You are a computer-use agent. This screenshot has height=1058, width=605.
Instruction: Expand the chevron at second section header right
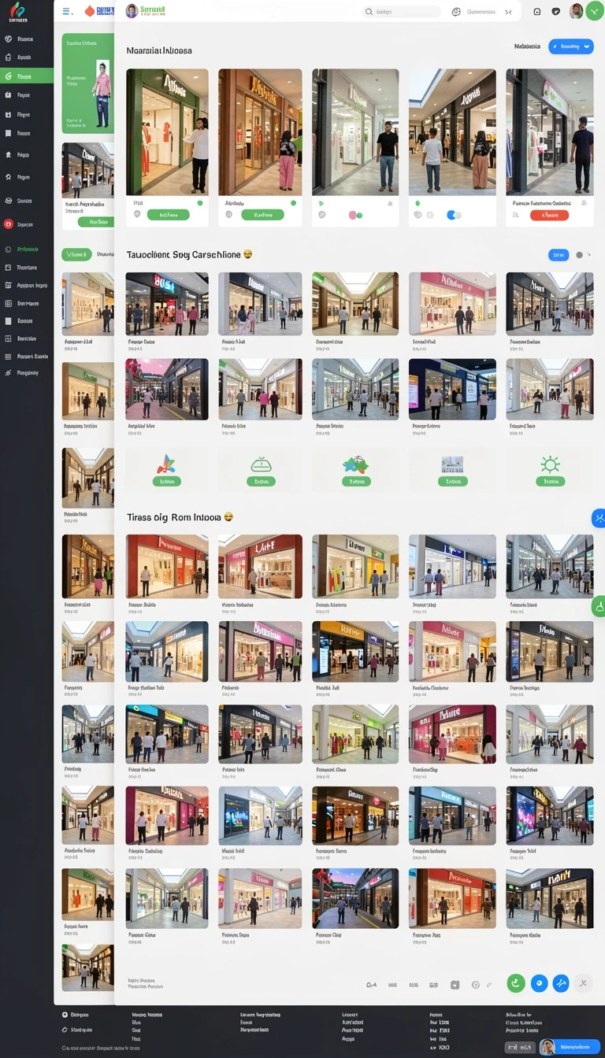(x=589, y=255)
